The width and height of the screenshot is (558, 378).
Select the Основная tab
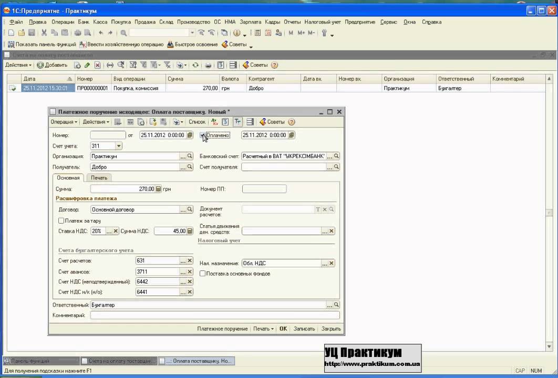coord(68,178)
